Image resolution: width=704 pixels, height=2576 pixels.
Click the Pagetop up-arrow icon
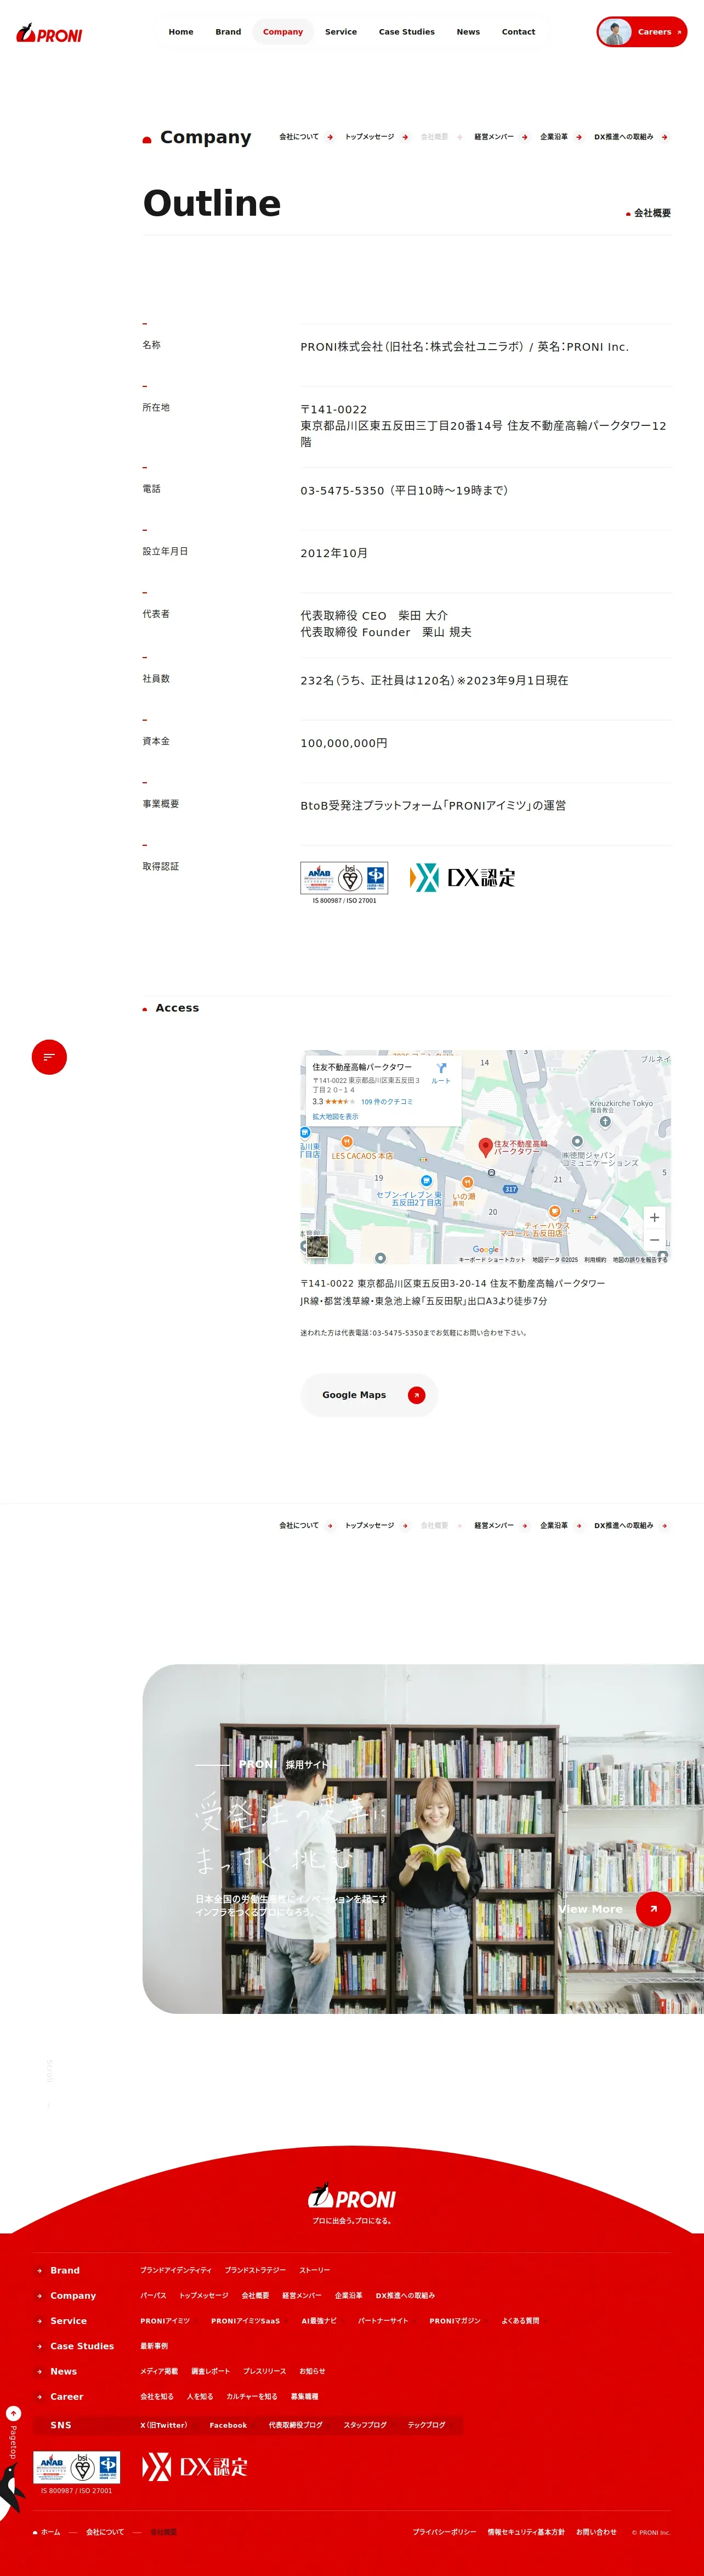tap(13, 2413)
